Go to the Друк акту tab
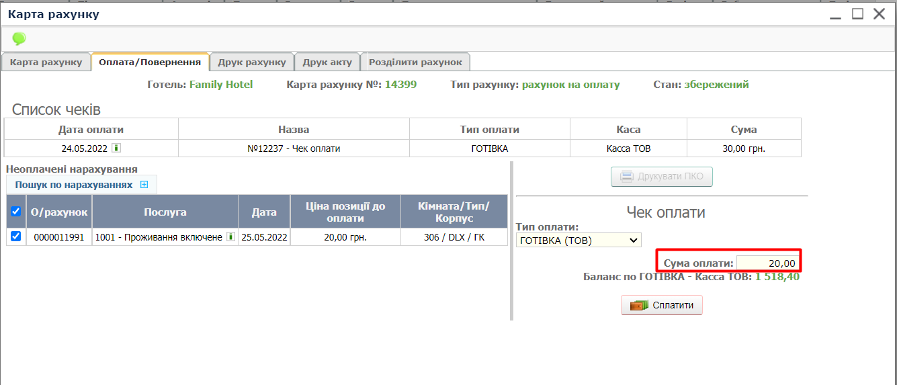Viewport: 897px width, 385px height. [327, 62]
